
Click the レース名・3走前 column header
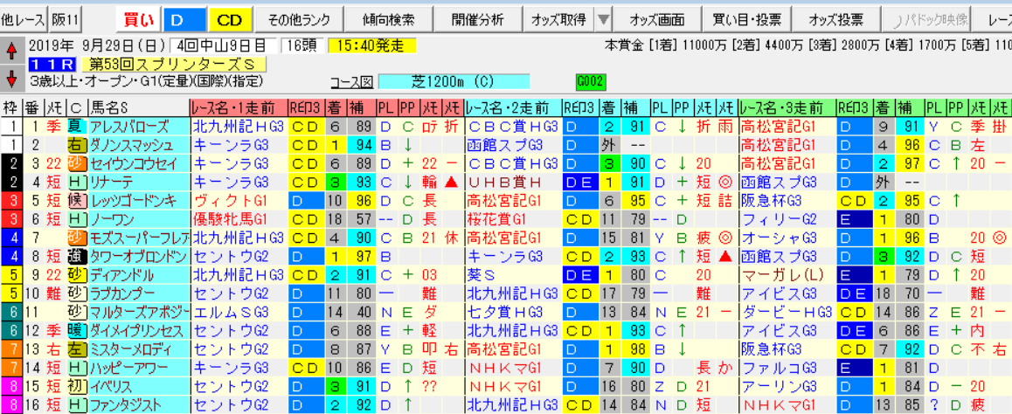tap(787, 107)
